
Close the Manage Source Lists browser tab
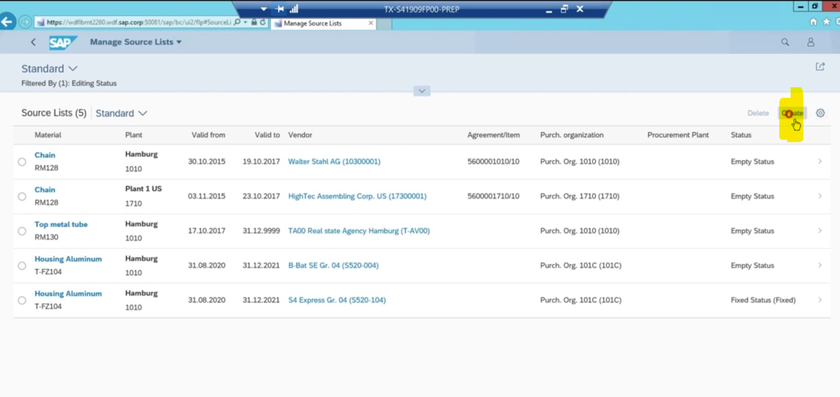[371, 23]
